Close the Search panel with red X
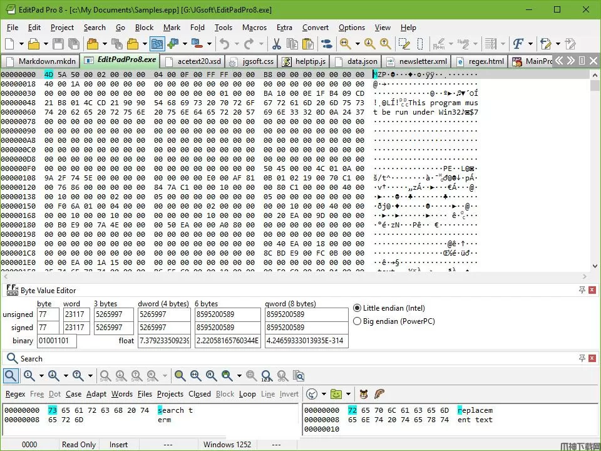Screen dimensions: 601x451 click(x=592, y=358)
